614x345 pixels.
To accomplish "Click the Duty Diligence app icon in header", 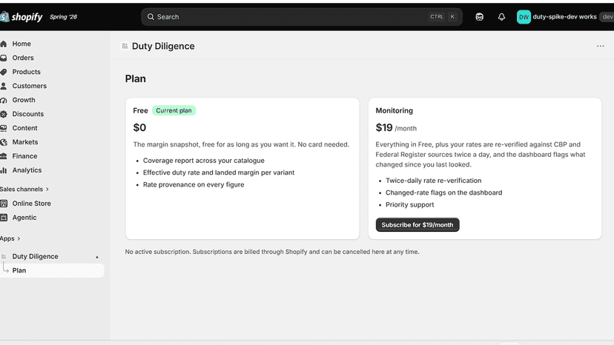I will click(x=125, y=46).
